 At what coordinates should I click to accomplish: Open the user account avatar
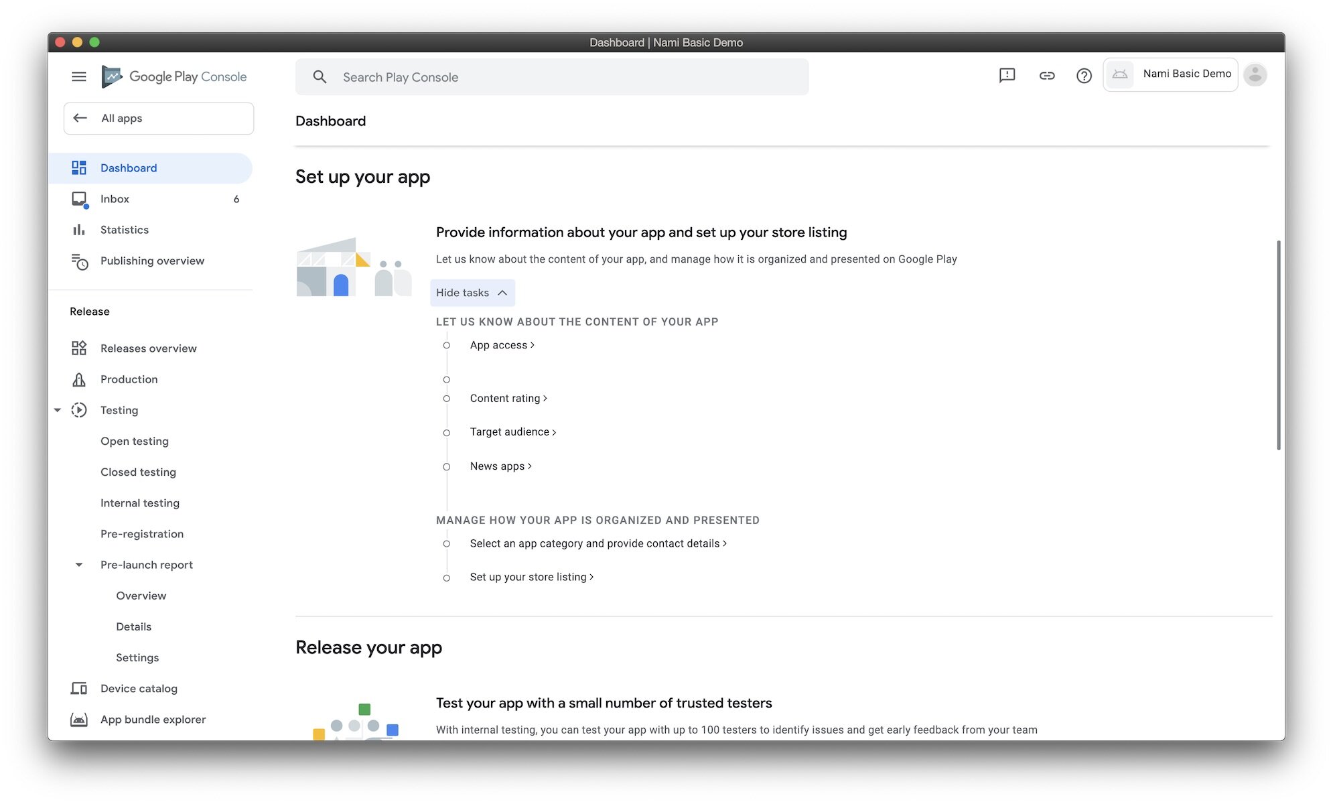pyautogui.click(x=1255, y=74)
